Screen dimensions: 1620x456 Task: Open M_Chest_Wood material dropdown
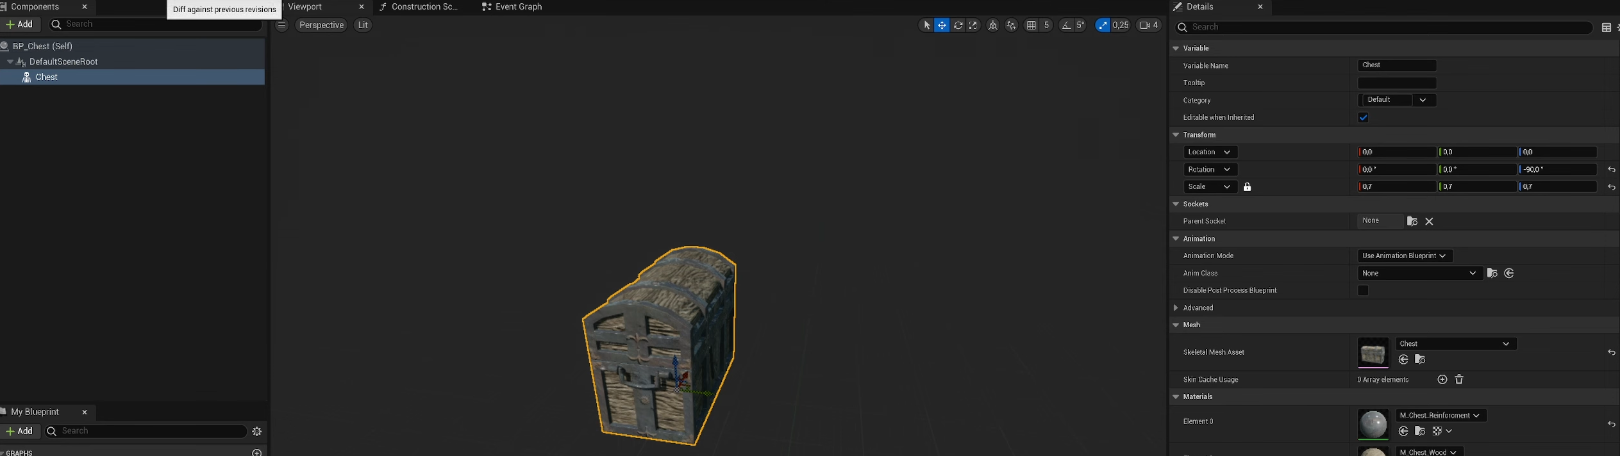click(x=1429, y=452)
